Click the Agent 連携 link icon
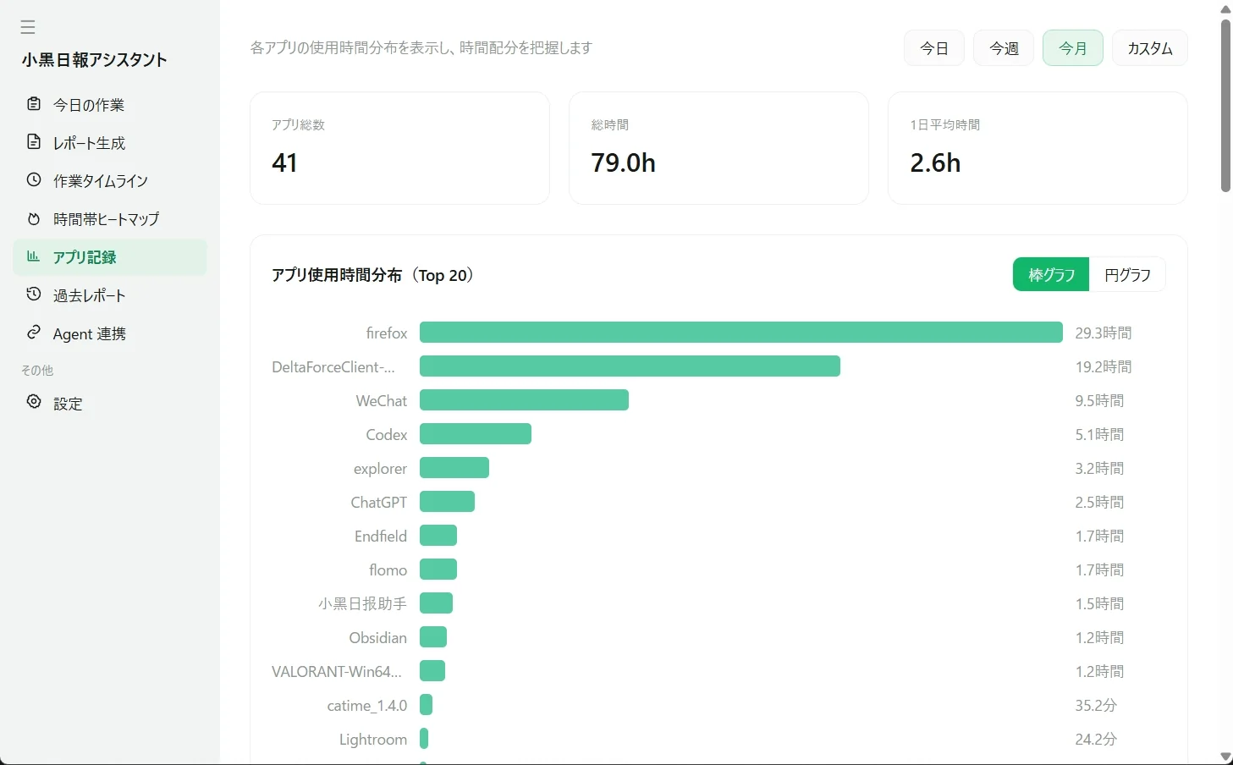The width and height of the screenshot is (1233, 765). (x=34, y=333)
